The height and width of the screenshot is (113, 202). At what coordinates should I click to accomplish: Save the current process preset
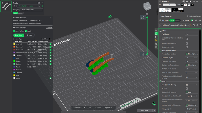(x=194, y=25)
